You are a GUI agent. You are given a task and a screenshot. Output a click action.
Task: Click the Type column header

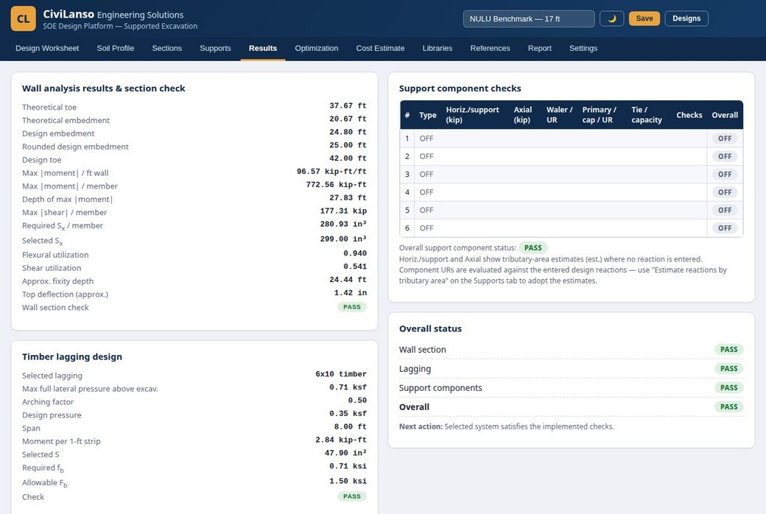[427, 115]
